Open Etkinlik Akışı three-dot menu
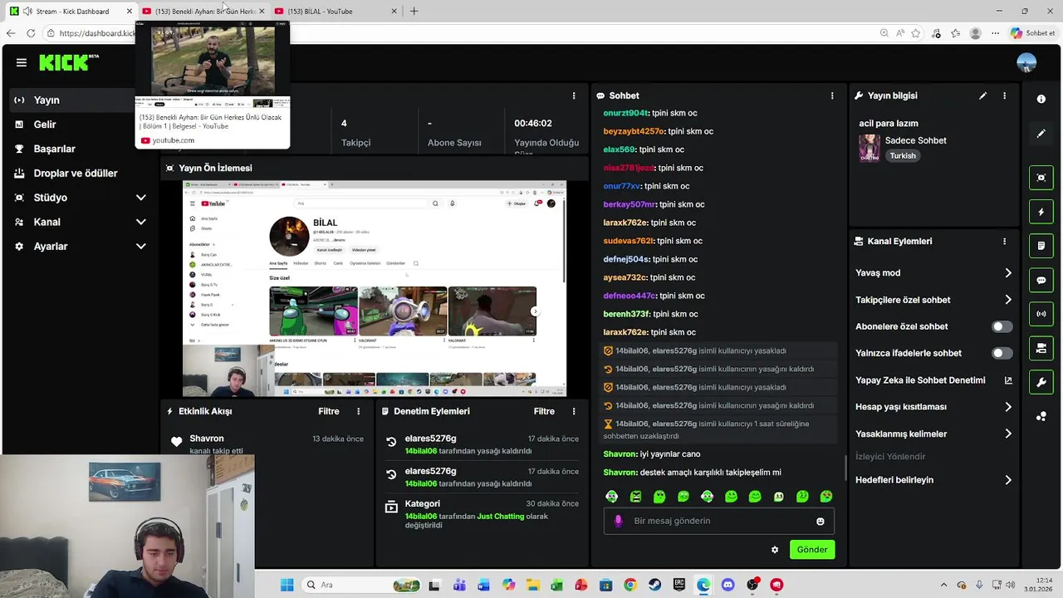The height and width of the screenshot is (598, 1063). pos(359,411)
